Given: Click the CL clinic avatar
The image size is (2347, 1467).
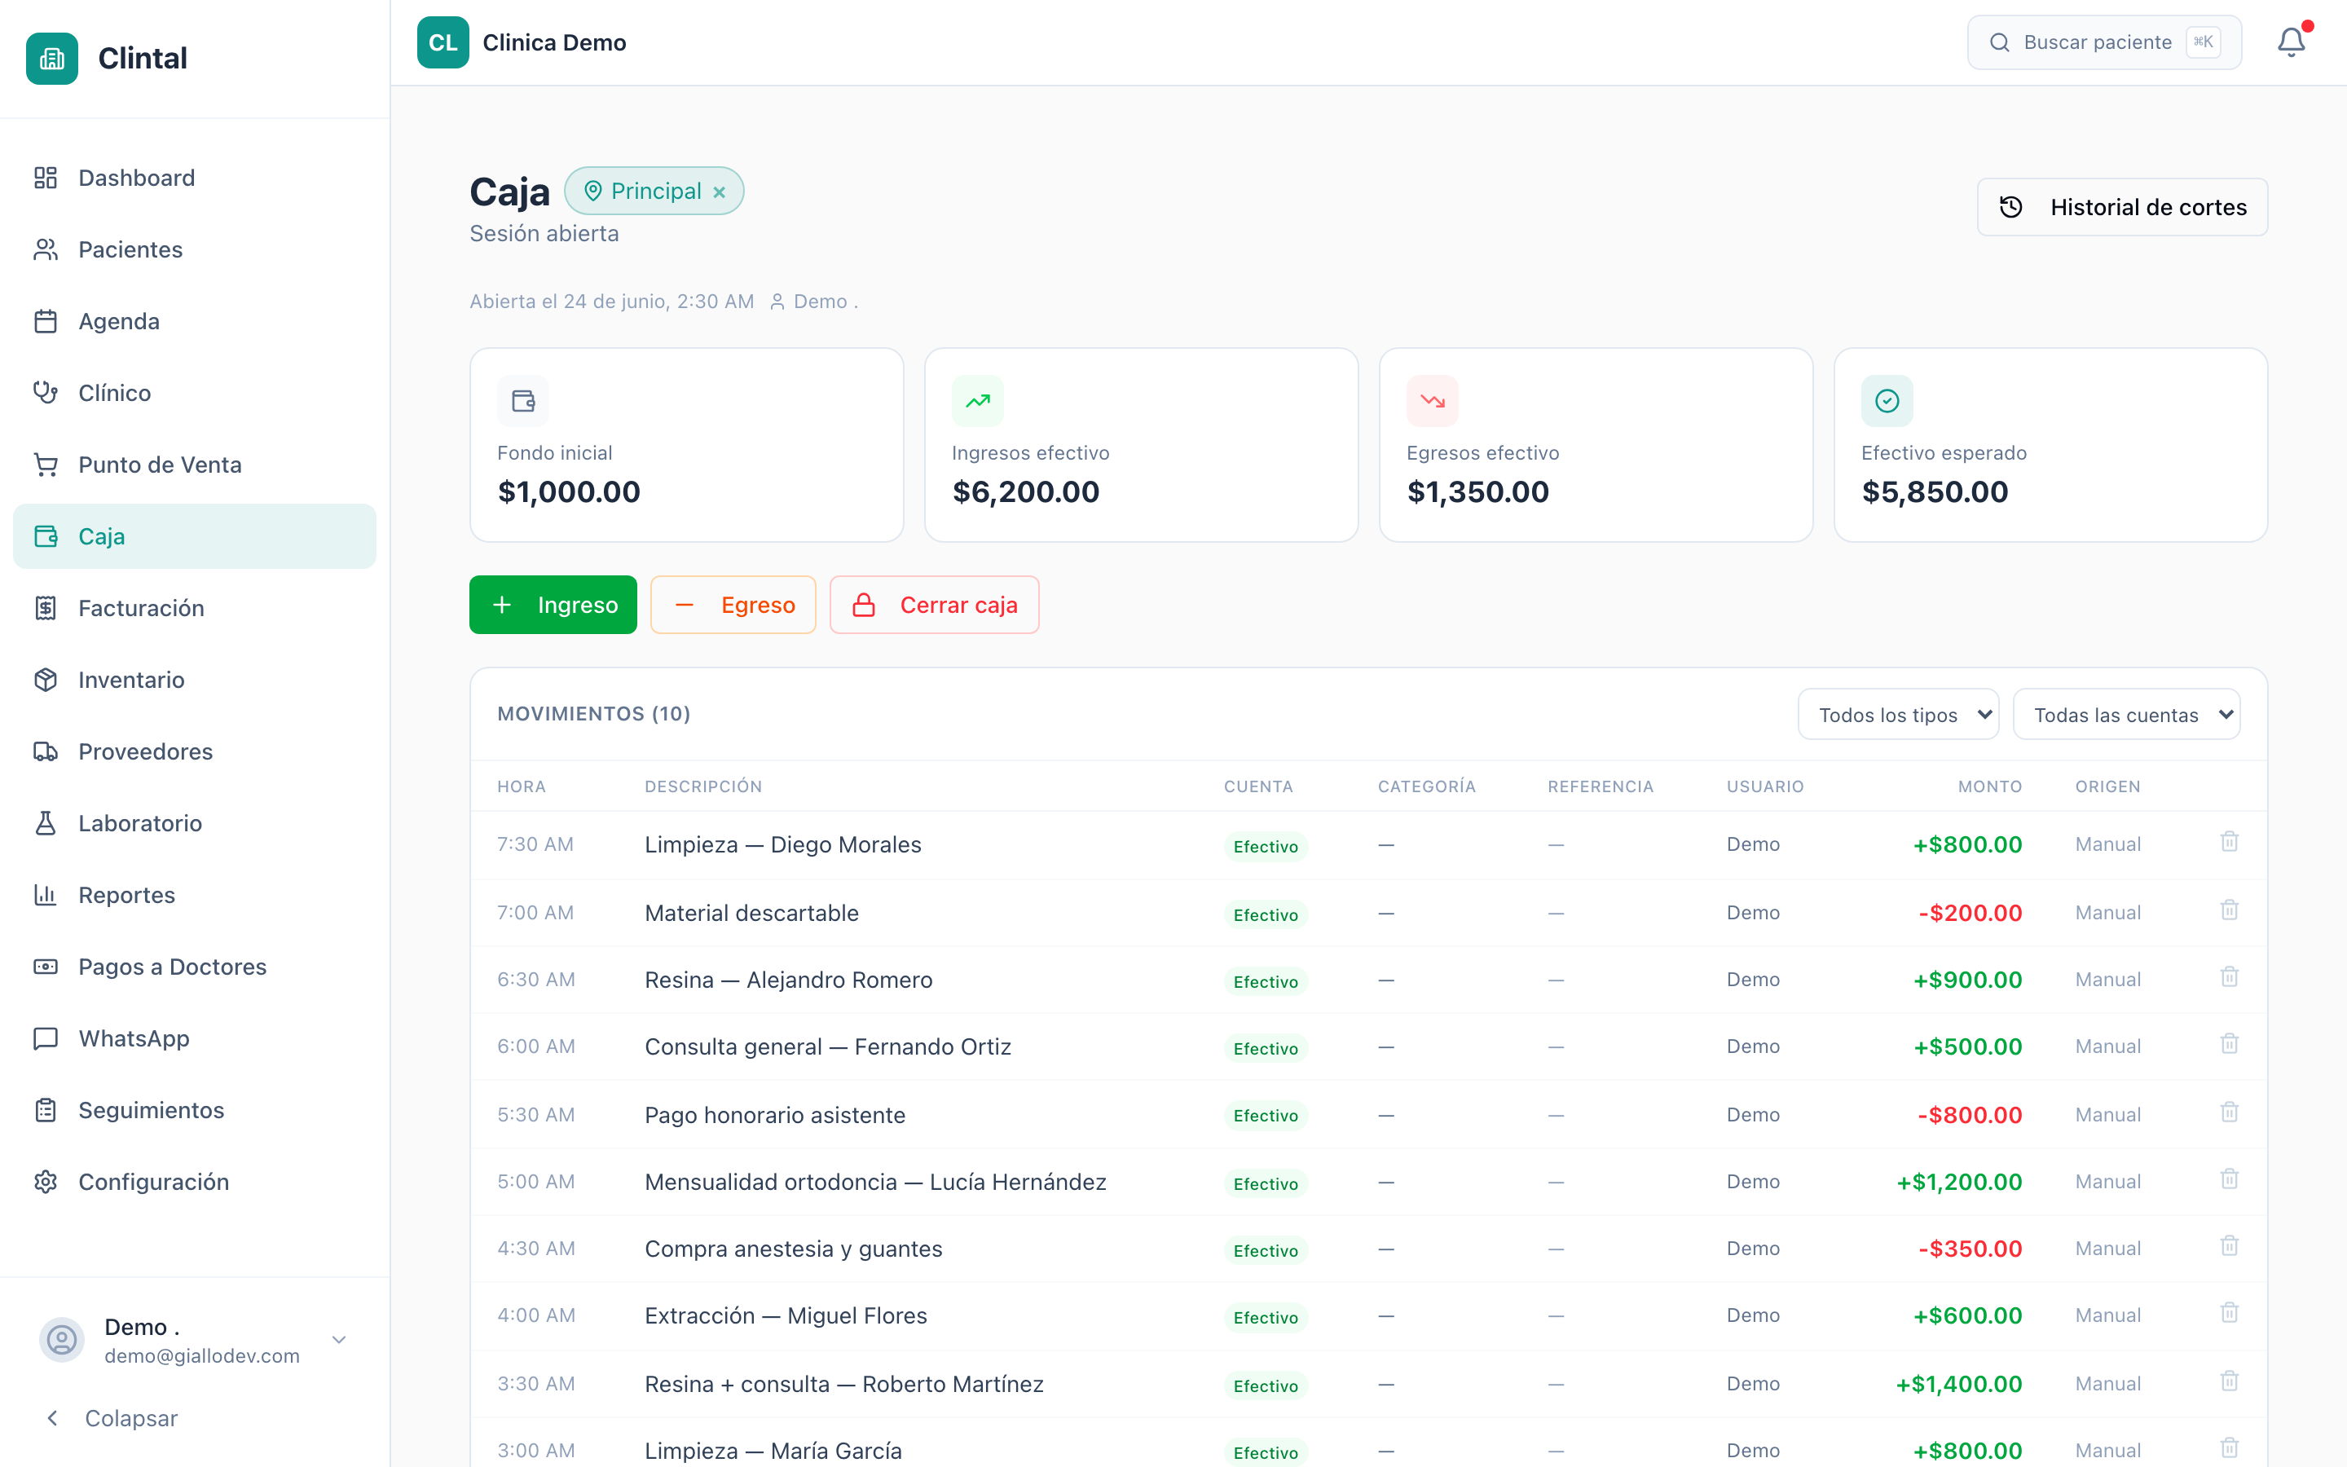Looking at the screenshot, I should tap(443, 42).
